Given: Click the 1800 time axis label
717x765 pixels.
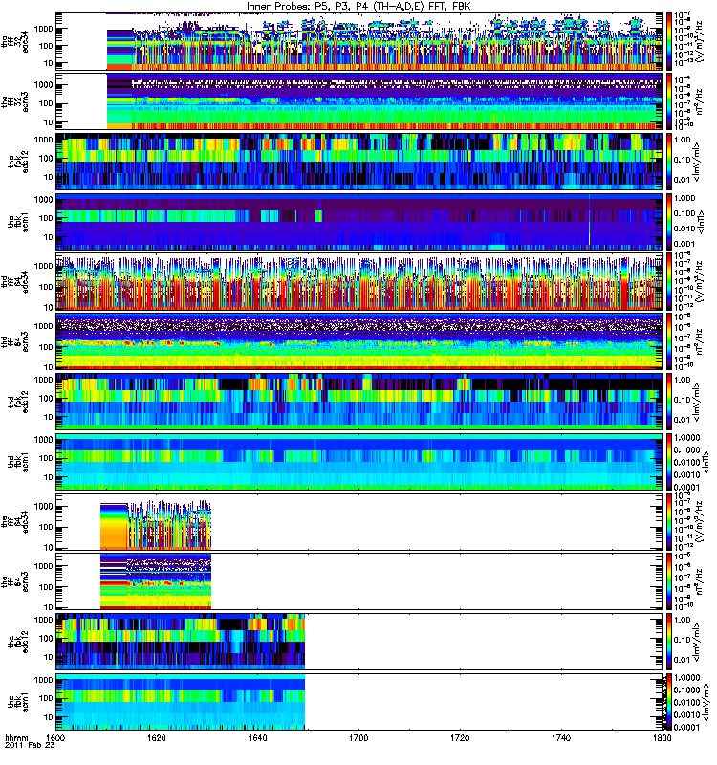Looking at the screenshot, I should tap(662, 737).
